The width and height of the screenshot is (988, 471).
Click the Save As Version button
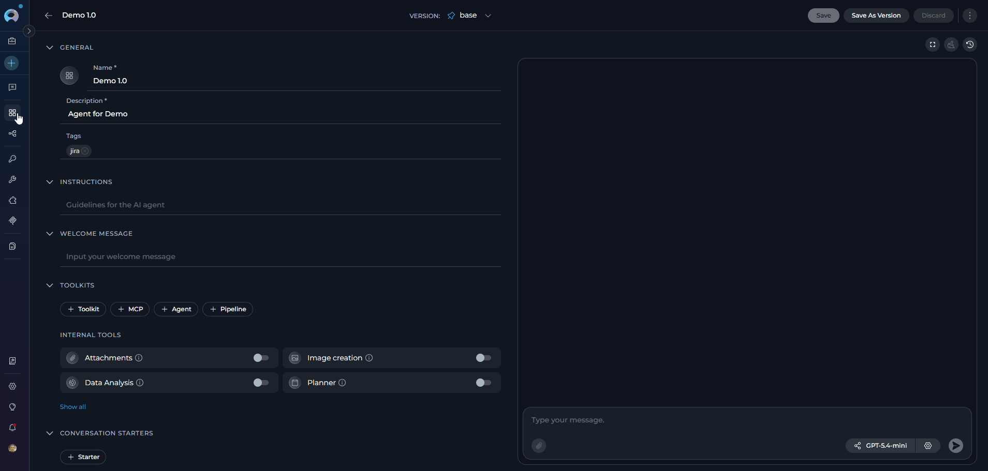click(876, 16)
